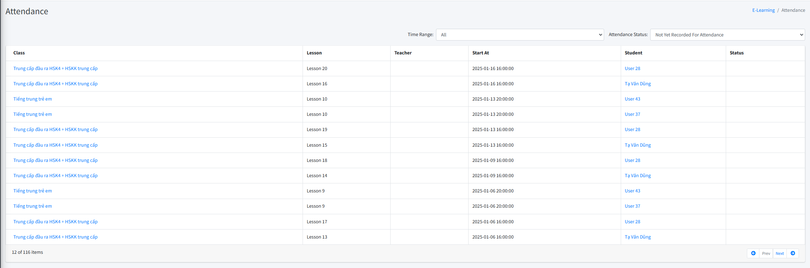Click the left arrow pagination icon
810x268 pixels.
[x=753, y=253]
